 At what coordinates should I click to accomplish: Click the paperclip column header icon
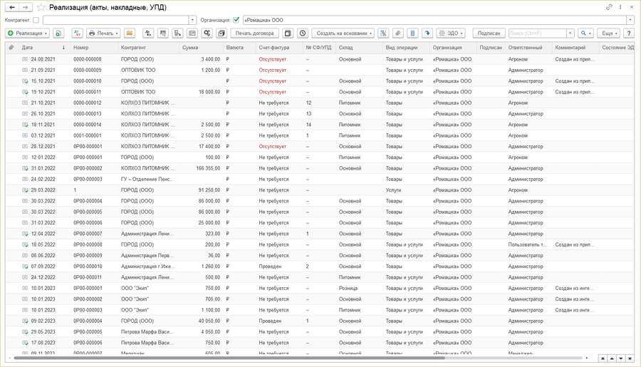(11, 48)
